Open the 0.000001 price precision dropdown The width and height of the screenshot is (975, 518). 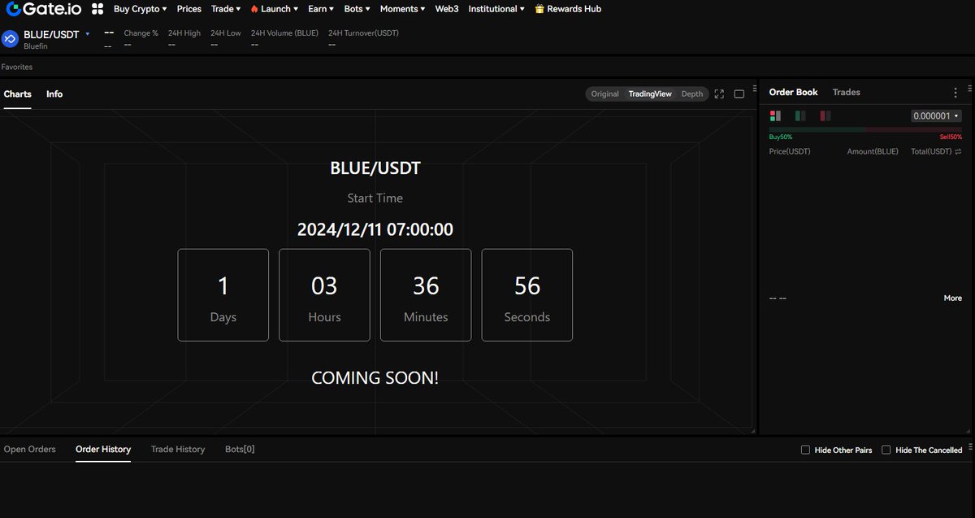936,116
